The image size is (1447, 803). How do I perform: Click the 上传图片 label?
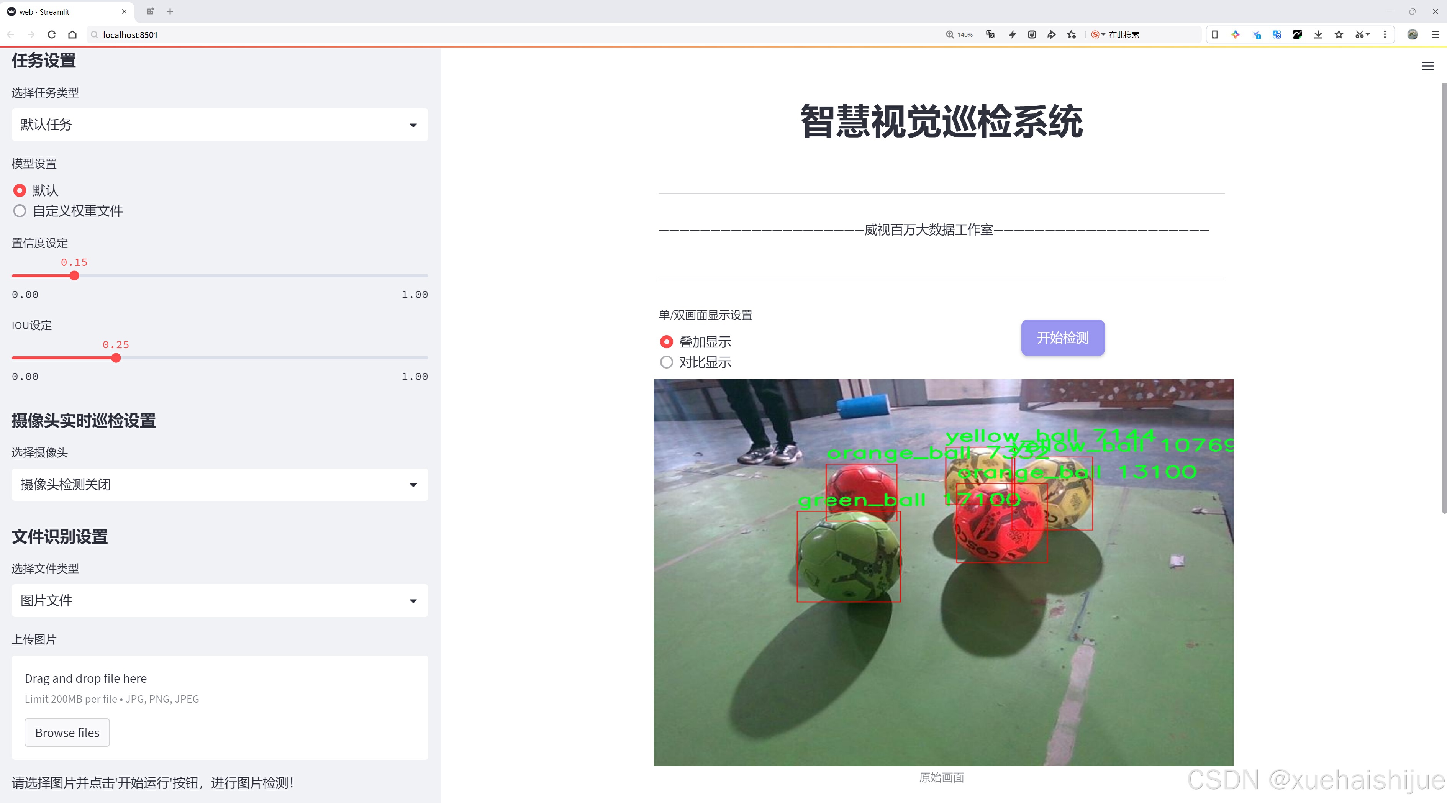(x=34, y=639)
